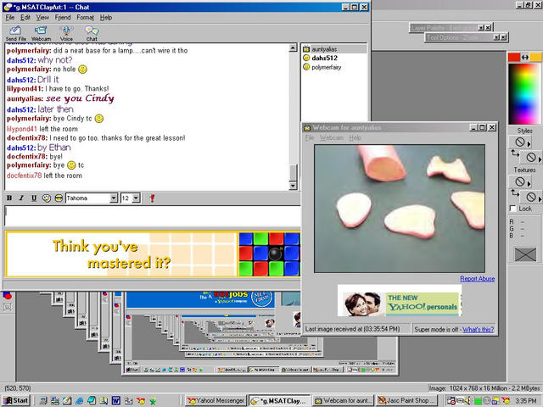Click the Yahoo personals banner ad

pos(400,300)
